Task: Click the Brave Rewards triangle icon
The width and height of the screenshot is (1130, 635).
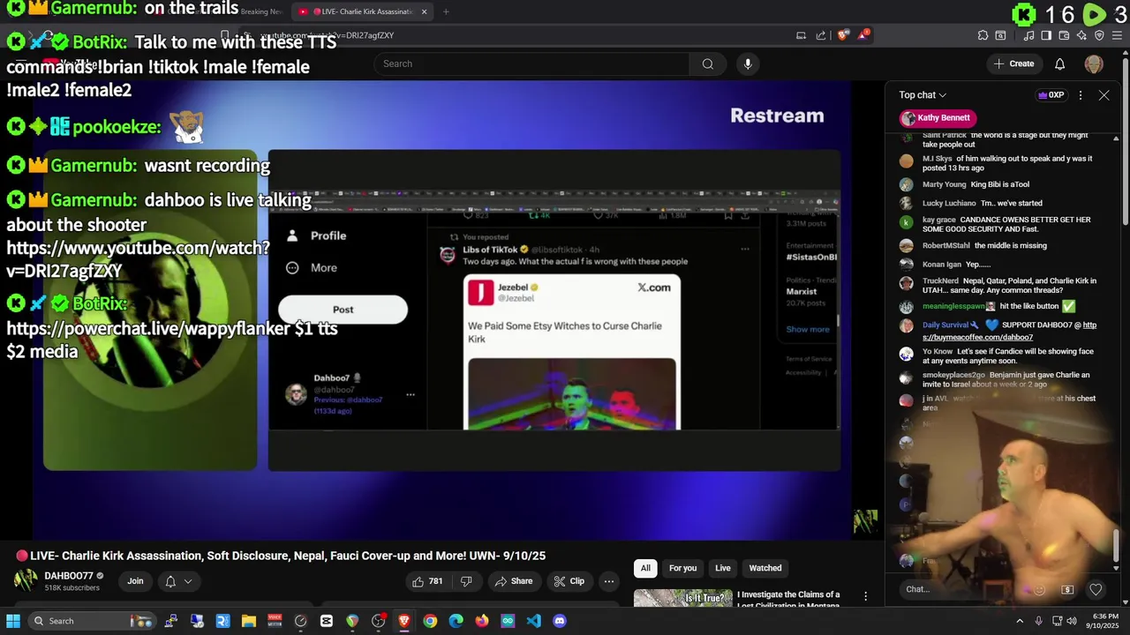Action: [x=864, y=35]
